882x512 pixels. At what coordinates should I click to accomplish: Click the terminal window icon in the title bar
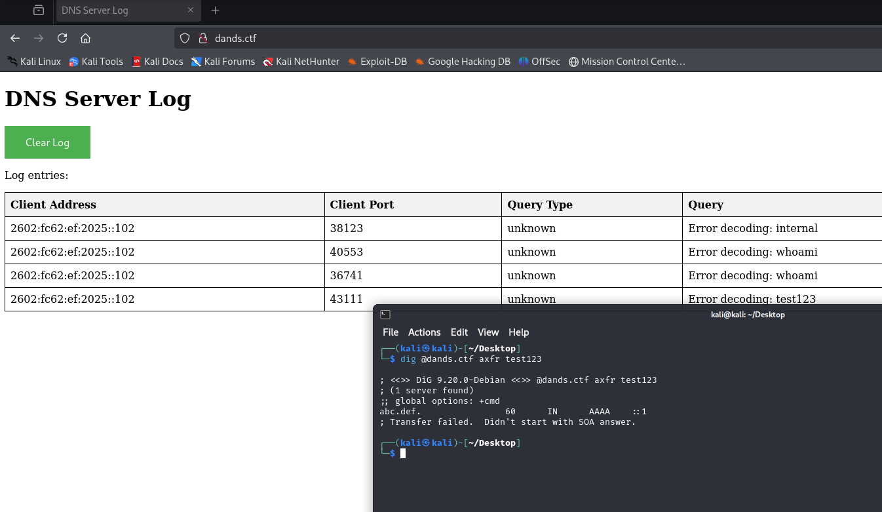[385, 315]
